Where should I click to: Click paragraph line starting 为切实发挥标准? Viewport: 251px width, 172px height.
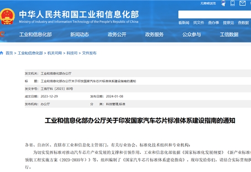[142, 152]
